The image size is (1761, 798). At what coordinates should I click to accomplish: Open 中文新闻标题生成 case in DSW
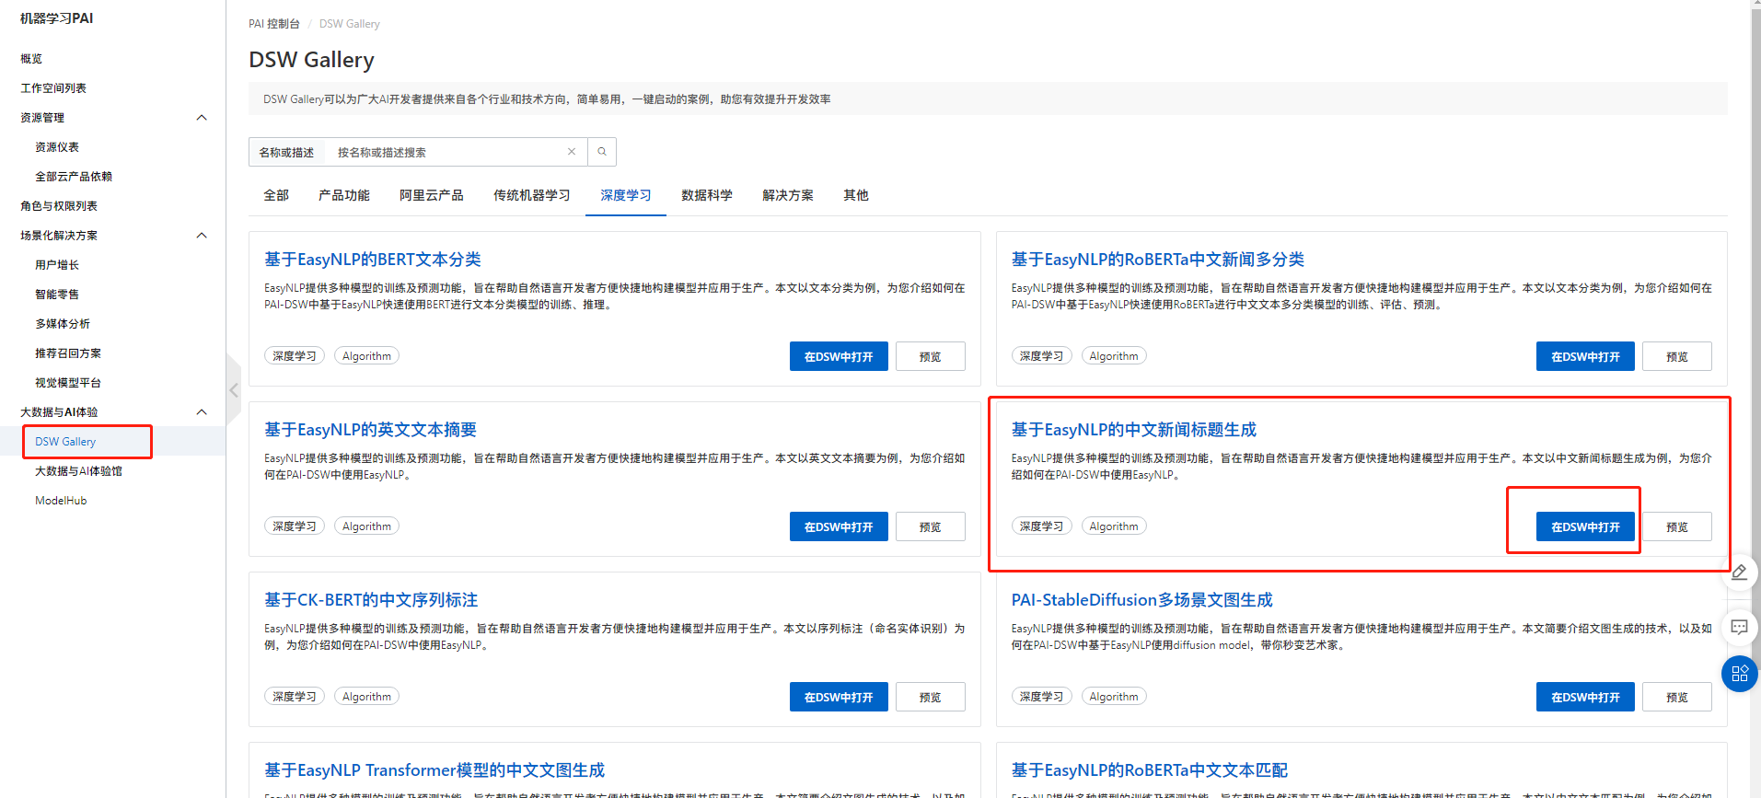click(1585, 526)
